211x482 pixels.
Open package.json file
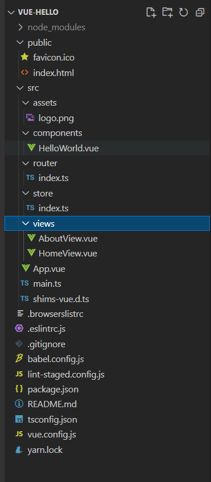[53, 389]
